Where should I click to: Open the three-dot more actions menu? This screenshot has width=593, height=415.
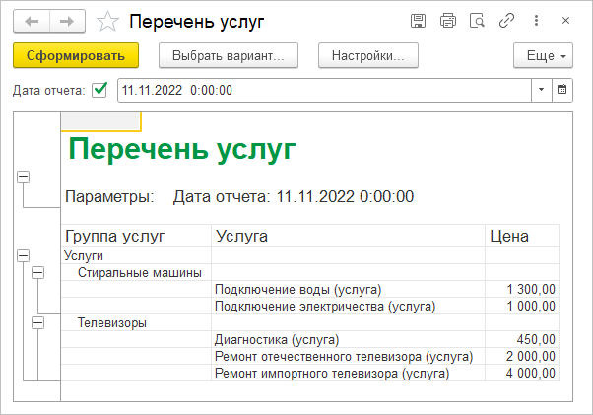coord(536,21)
